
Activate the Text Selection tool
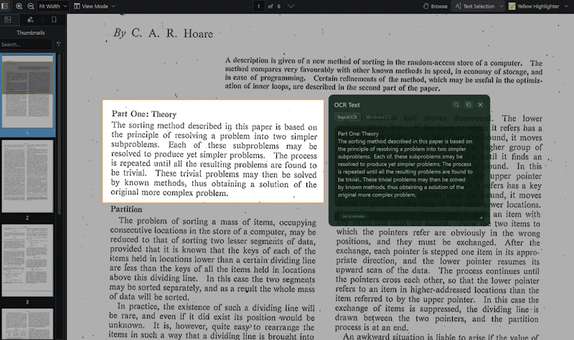pyautogui.click(x=475, y=6)
